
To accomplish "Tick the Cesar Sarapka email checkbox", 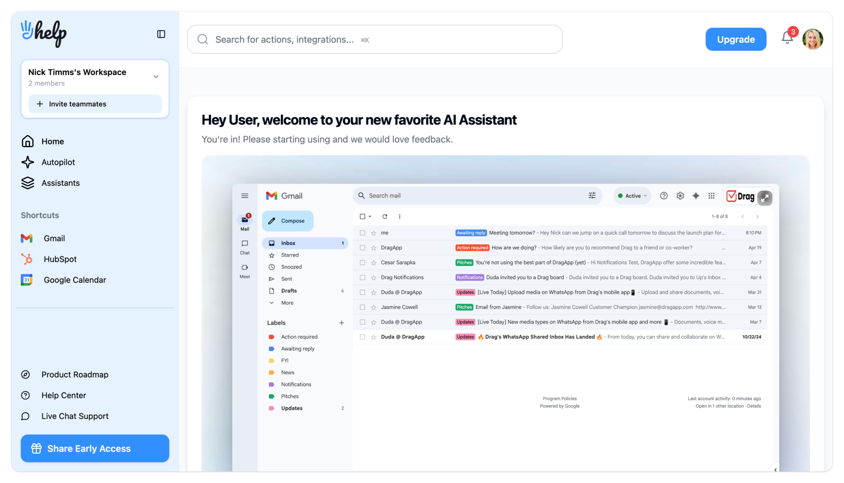I will click(362, 263).
